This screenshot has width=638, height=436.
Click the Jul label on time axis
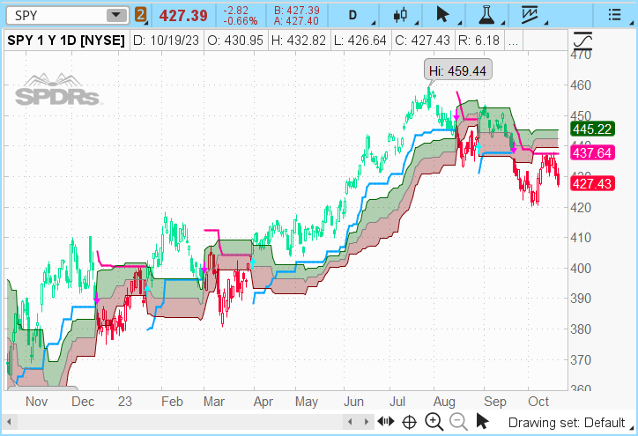tap(397, 402)
